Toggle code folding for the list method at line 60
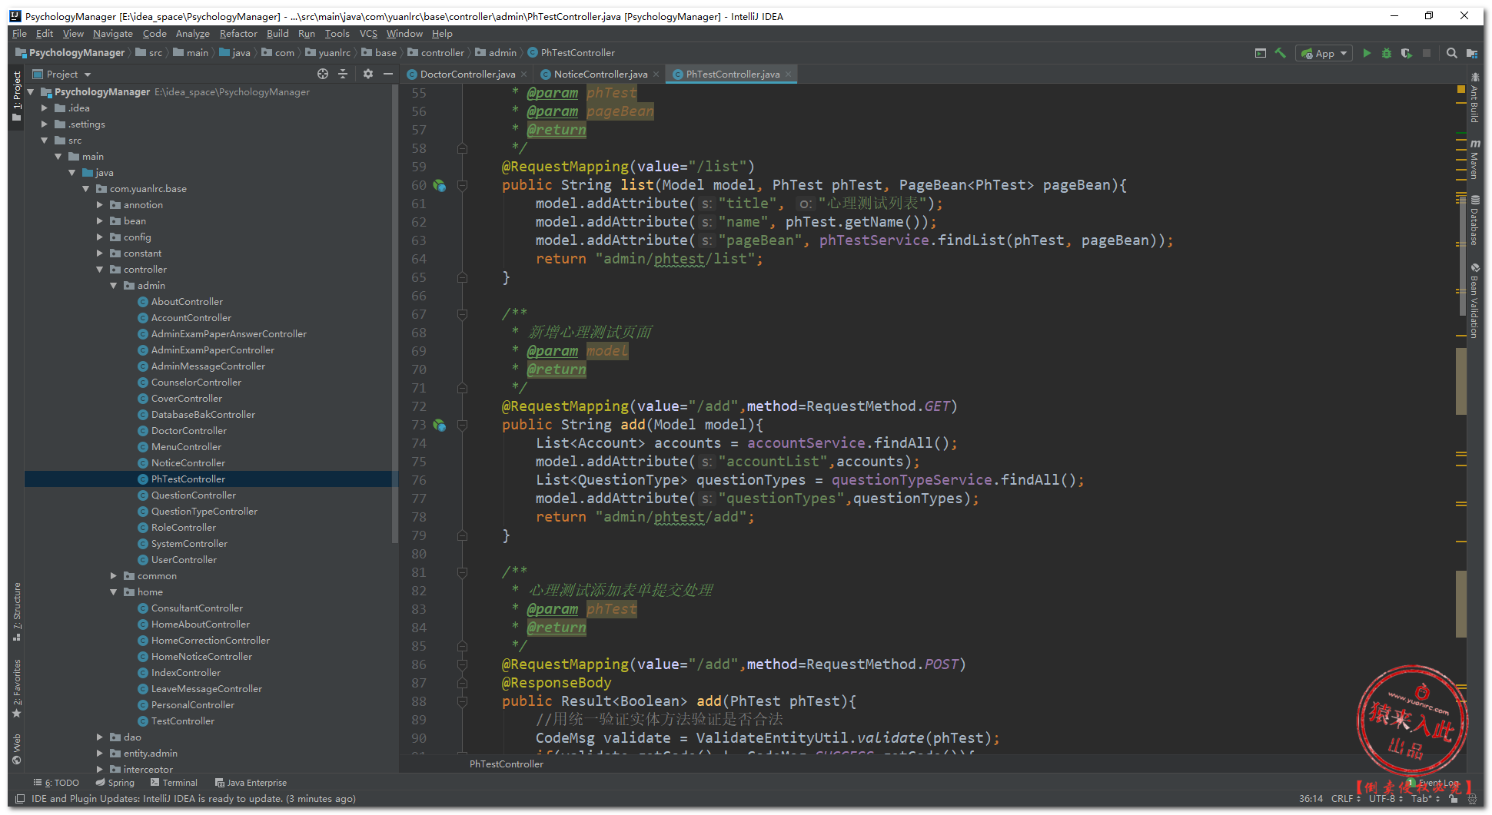The image size is (1492, 815). tap(462, 185)
